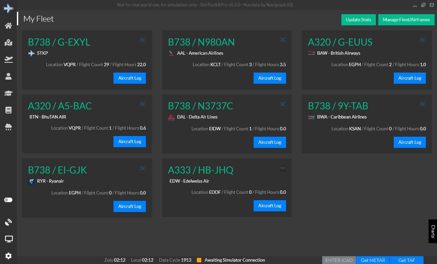Click the British Airways logo
The width and height of the screenshot is (437, 264).
pos(311,53)
